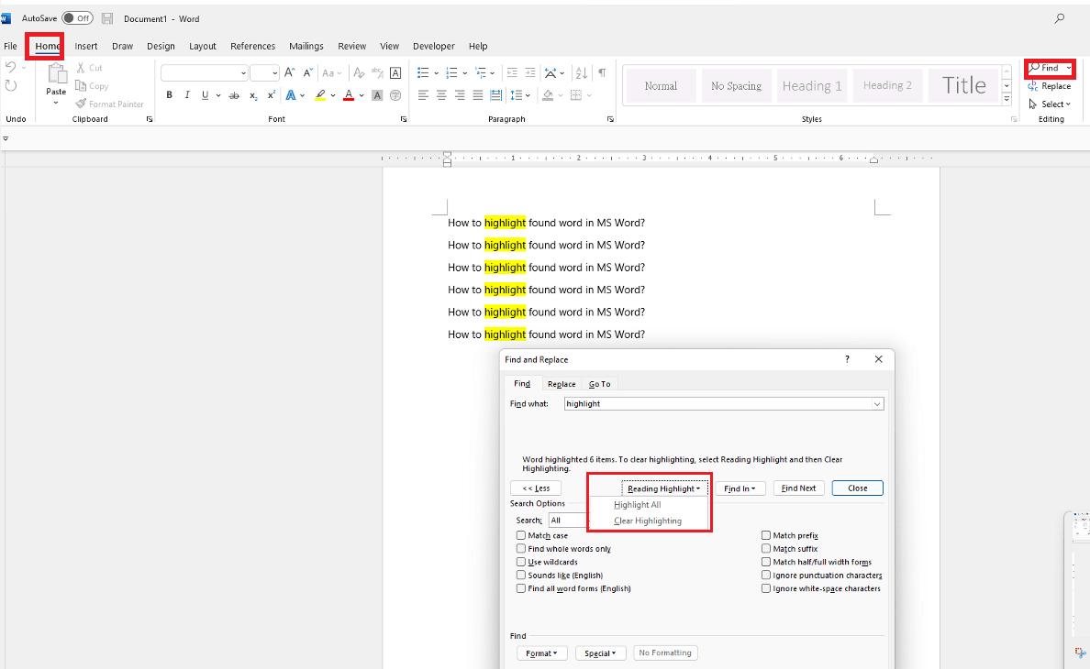Check Find whole words only
This screenshot has width=1090, height=669.
coord(521,549)
